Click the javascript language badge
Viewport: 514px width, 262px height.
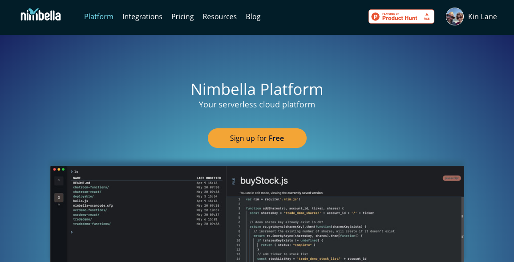452,178
